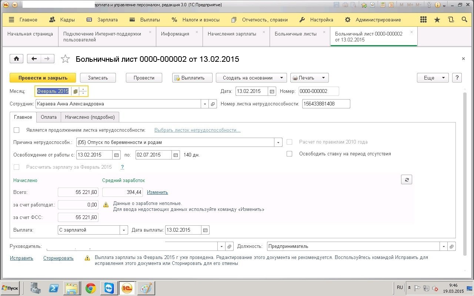Viewport: 474px width, 296px height.
Task: Open calendar picker for the Дата field
Action: 272,91
